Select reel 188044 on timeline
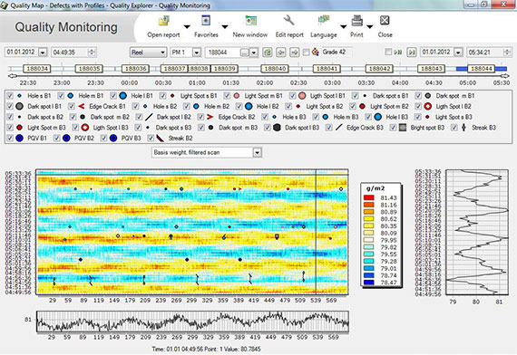Screen dimensions: 517x355 (482, 69)
